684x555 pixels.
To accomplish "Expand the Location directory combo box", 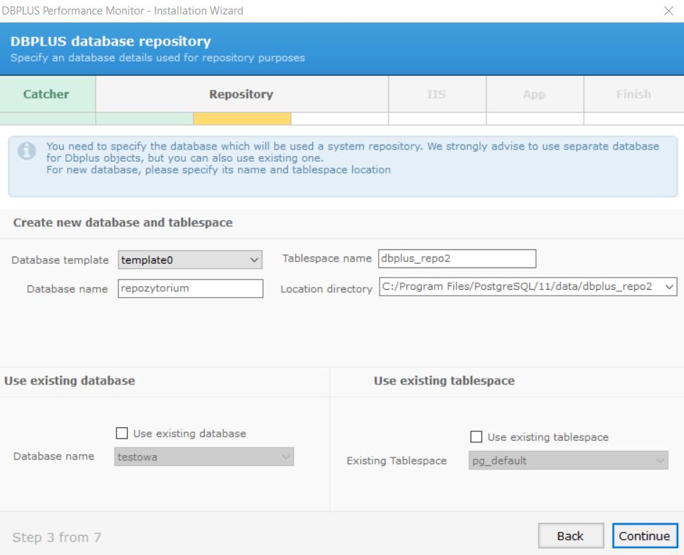I will (x=669, y=287).
